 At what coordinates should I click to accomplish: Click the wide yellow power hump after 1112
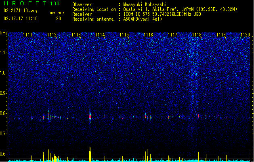pos(55,158)
